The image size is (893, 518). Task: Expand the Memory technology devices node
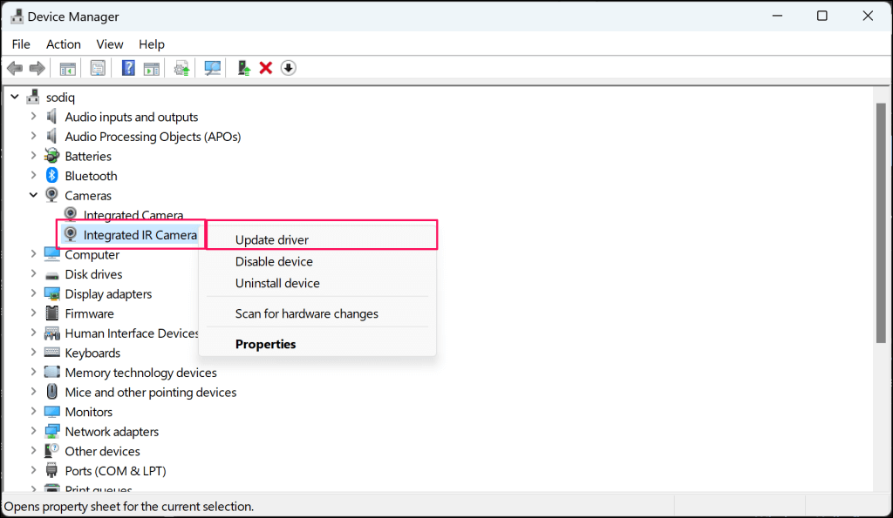[x=33, y=373]
